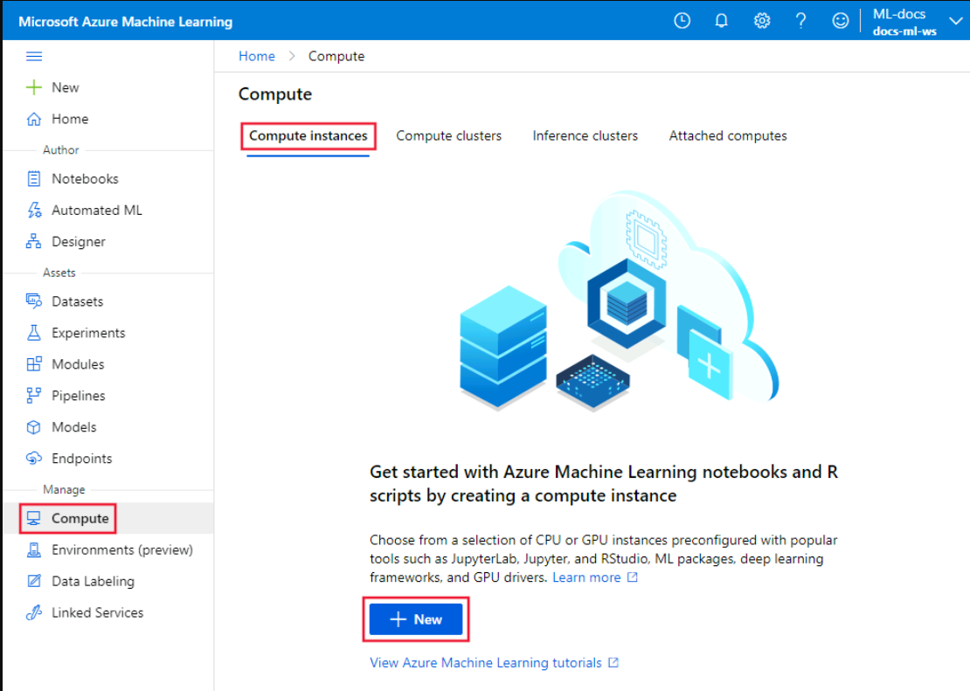Click the Data Labeling pencil icon
Image resolution: width=970 pixels, height=691 pixels.
(34, 581)
